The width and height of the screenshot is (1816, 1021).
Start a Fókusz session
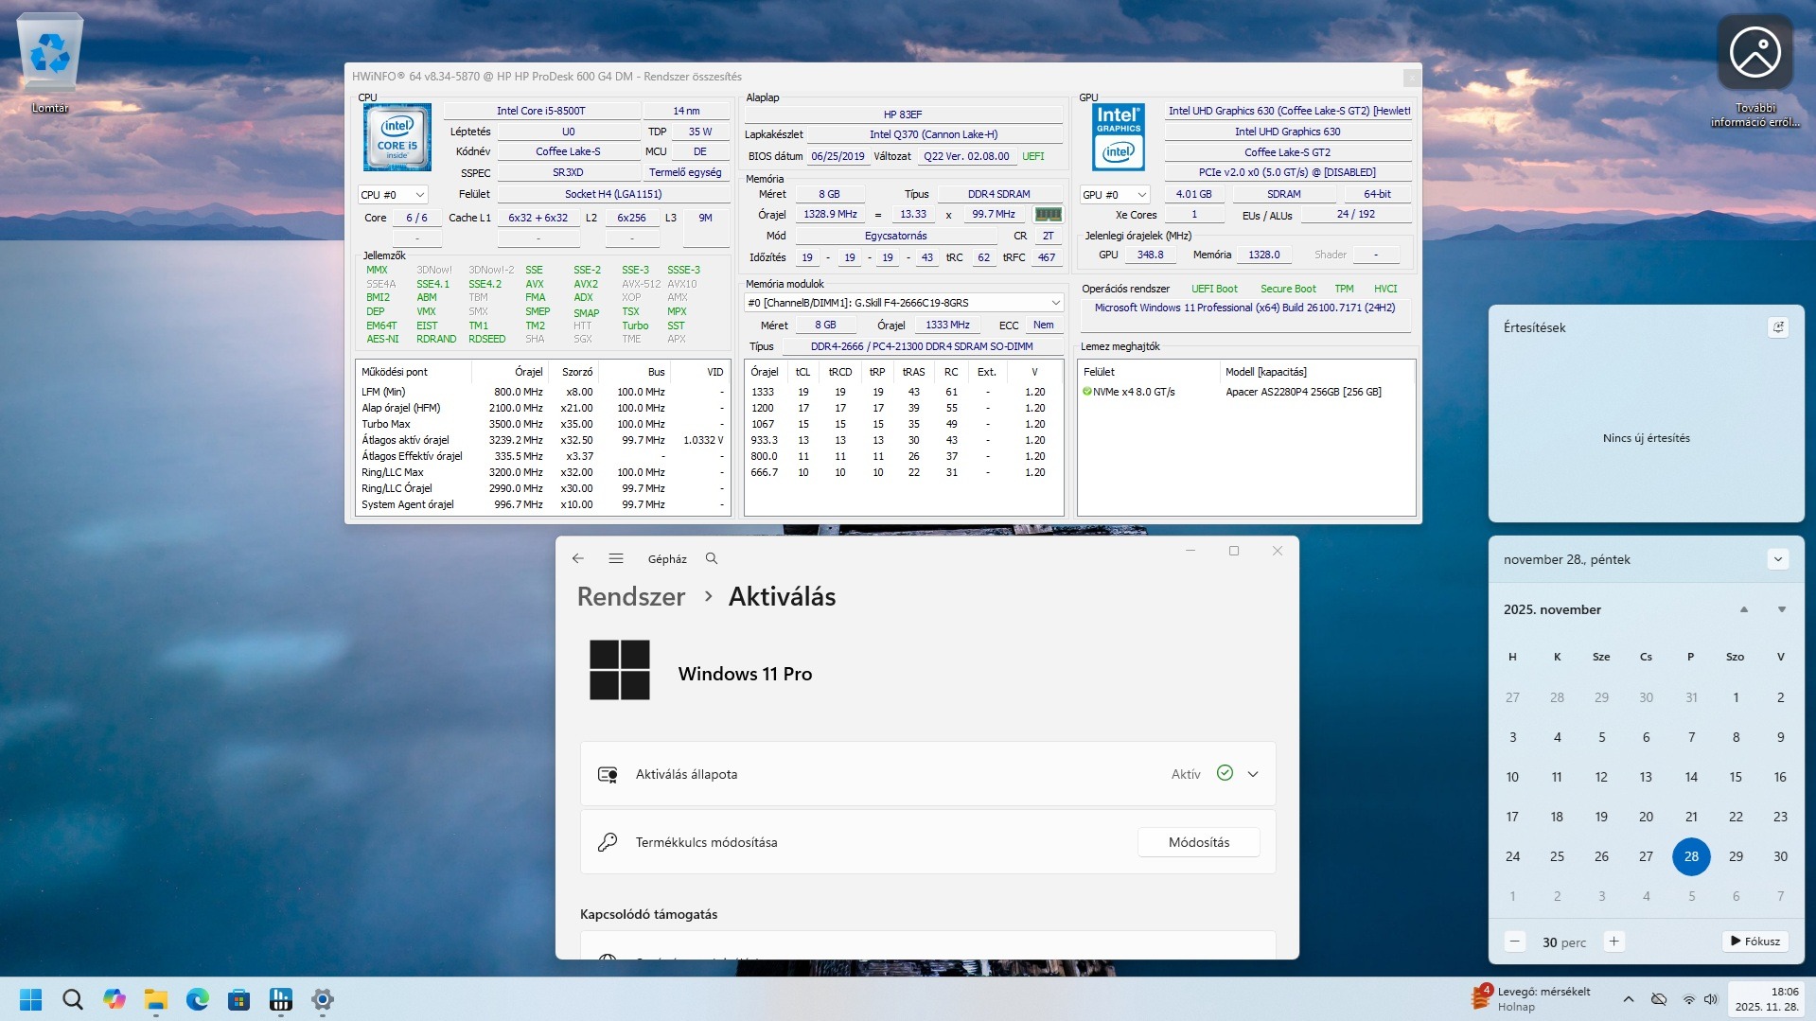click(1755, 942)
